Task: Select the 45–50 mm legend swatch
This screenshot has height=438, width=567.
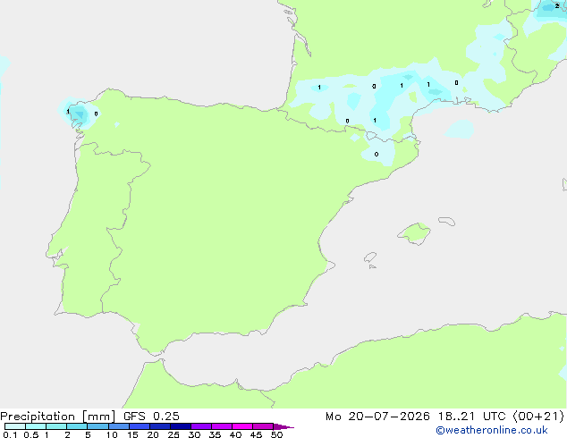Action: pyautogui.click(x=263, y=426)
